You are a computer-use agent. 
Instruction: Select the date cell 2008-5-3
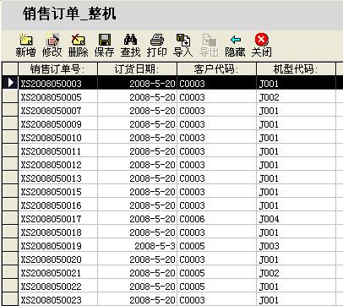(137, 246)
